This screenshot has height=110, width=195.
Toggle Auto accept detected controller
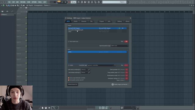click(x=76, y=78)
